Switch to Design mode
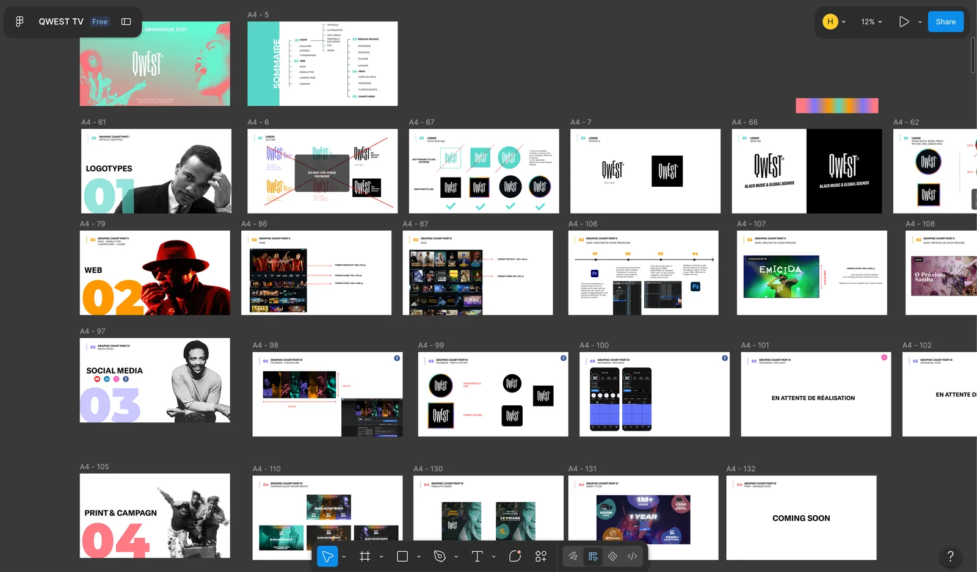 593,556
